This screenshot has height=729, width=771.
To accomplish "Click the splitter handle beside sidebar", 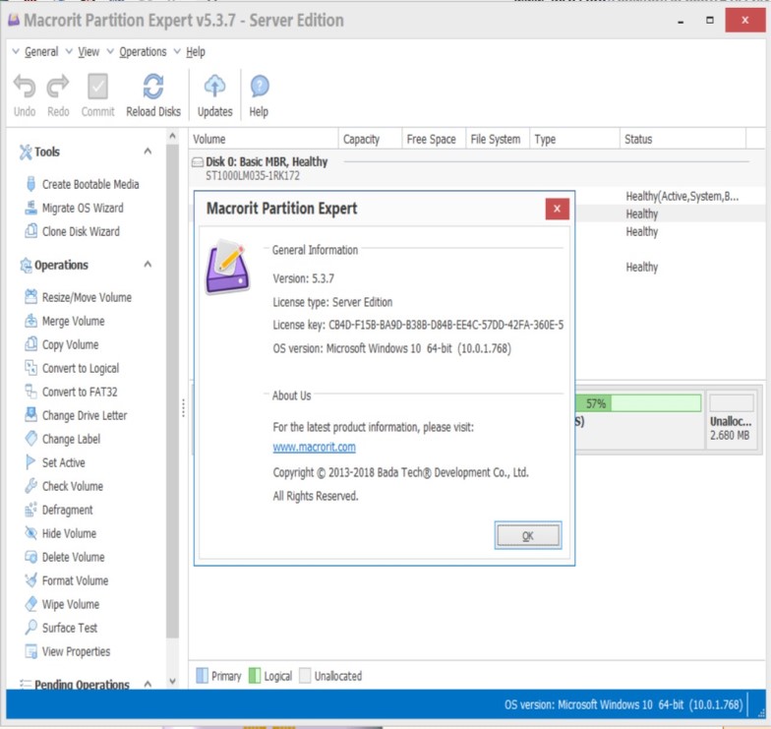I will click(183, 407).
